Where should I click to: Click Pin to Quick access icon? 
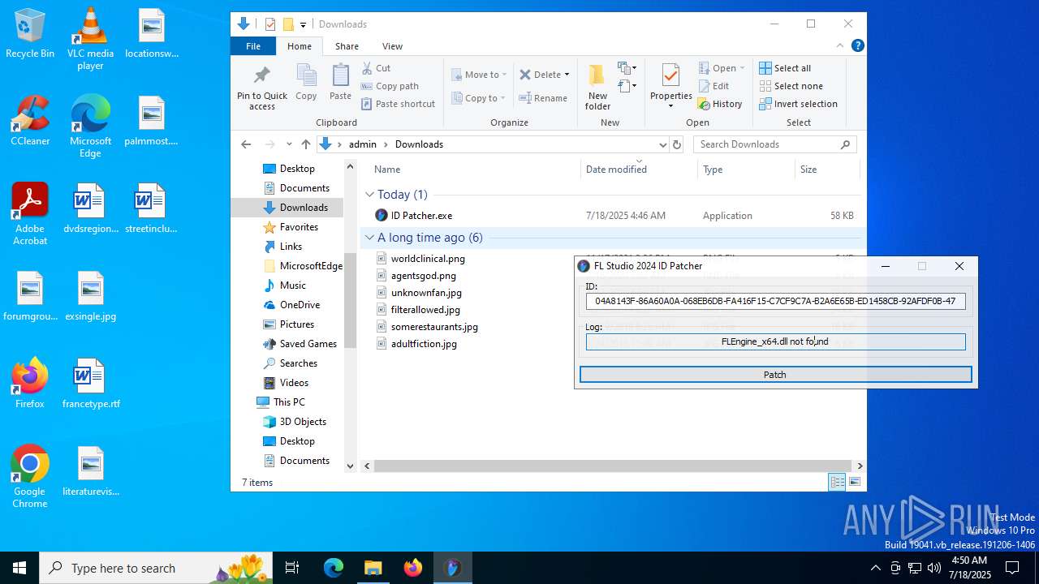tap(261, 76)
